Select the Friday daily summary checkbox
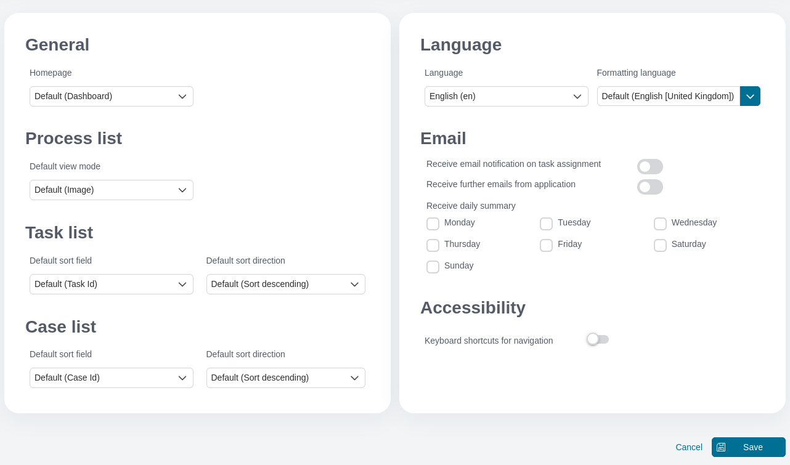This screenshot has height=465, width=790. [x=546, y=245]
